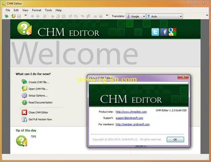Click the member.gridinsoft.com link
Image resolution: width=211 pixels, height=162 pixels.
pyautogui.click(x=133, y=124)
